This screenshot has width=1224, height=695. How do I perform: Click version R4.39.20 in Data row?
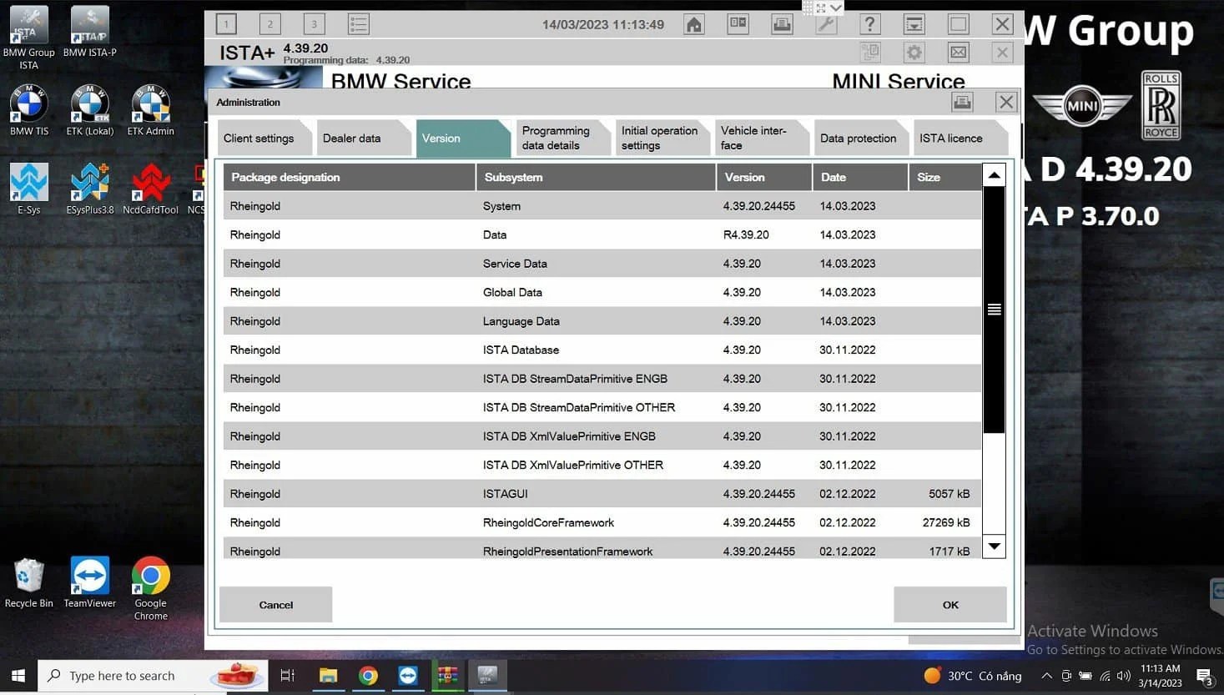tap(746, 234)
